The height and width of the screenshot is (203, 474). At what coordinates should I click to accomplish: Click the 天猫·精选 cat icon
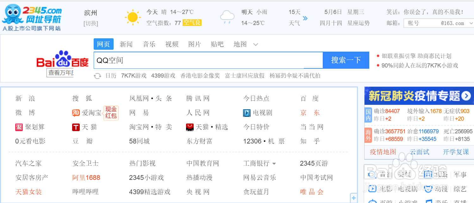(x=189, y=127)
